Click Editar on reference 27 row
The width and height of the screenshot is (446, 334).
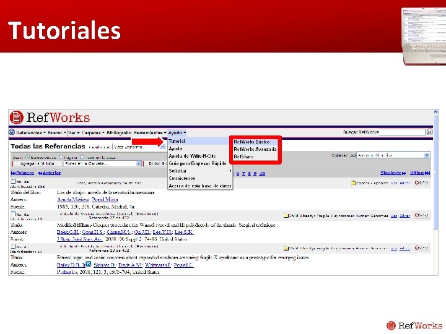click(404, 216)
